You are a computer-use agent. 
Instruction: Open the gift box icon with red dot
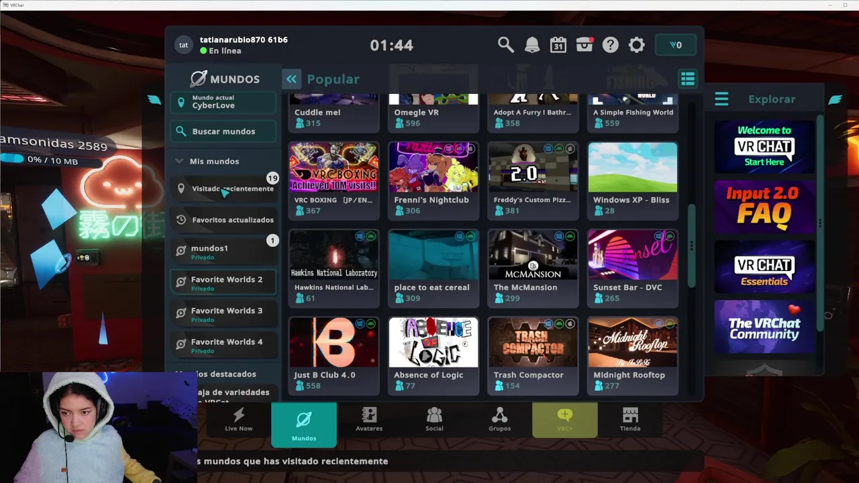coord(585,45)
